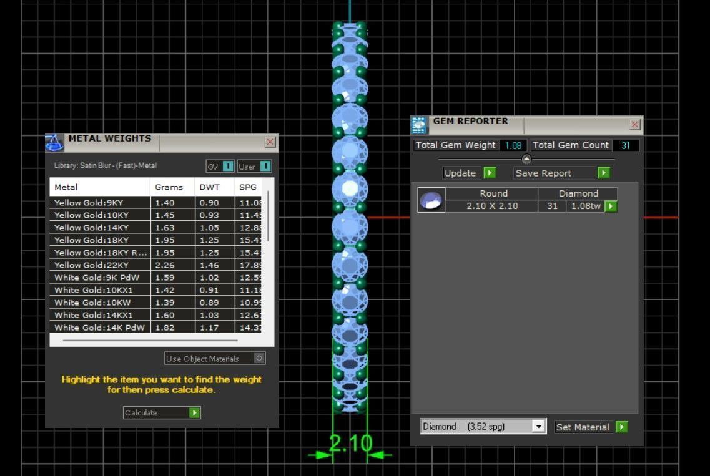The image size is (710, 476).
Task: Click the 2.26 grams value for 22KY
Action: coord(165,265)
